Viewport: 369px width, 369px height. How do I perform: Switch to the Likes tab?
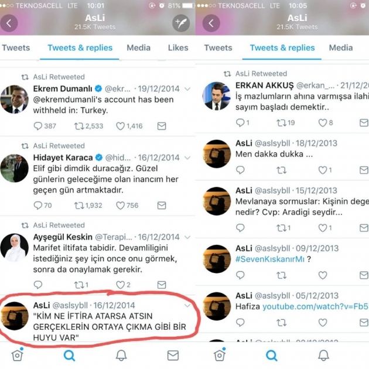coord(178,48)
